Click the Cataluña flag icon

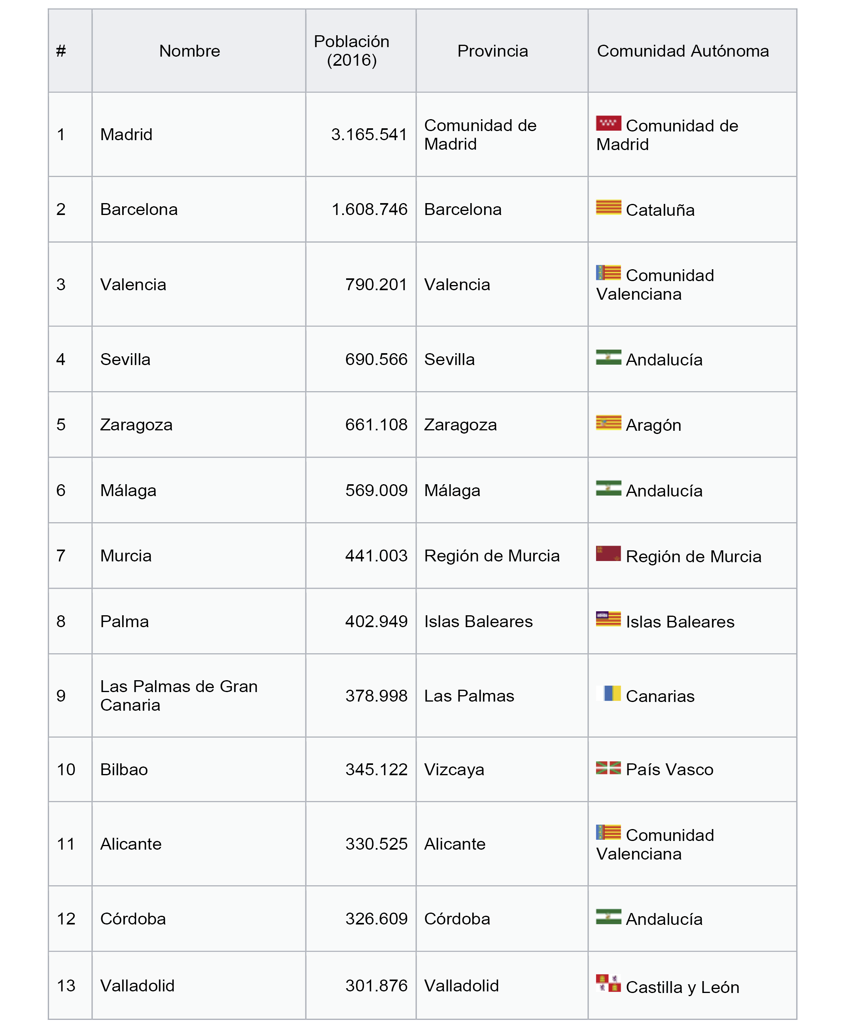pyautogui.click(x=608, y=207)
